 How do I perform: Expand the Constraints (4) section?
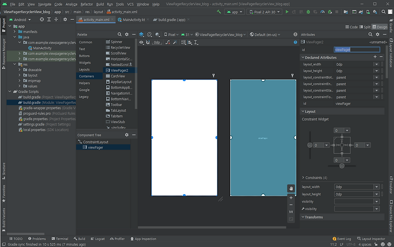click(x=303, y=178)
